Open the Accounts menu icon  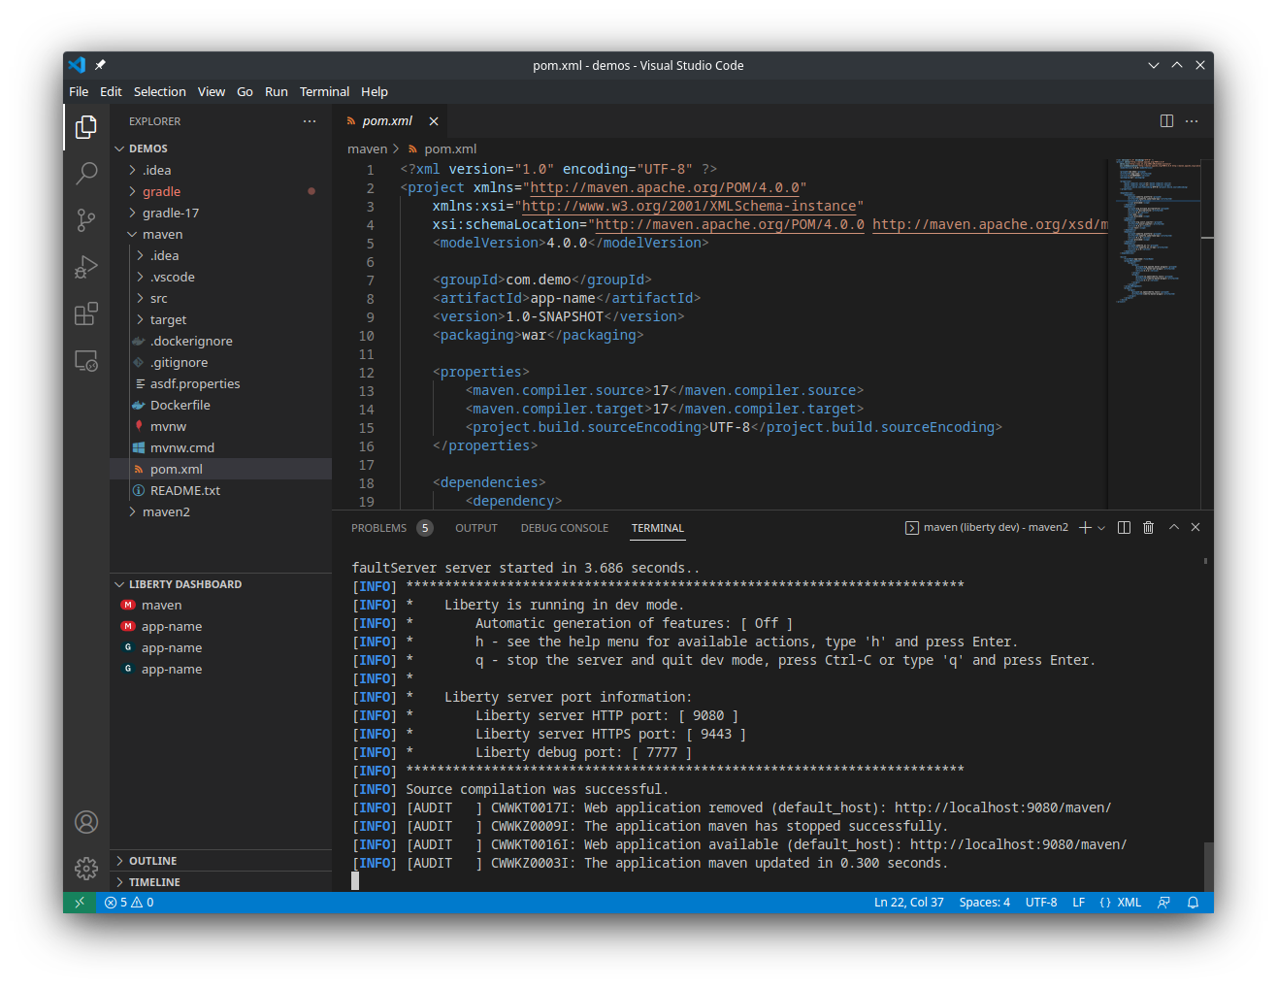coord(86,822)
